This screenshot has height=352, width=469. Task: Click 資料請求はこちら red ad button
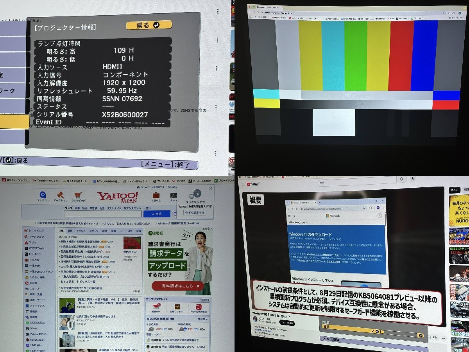178,286
